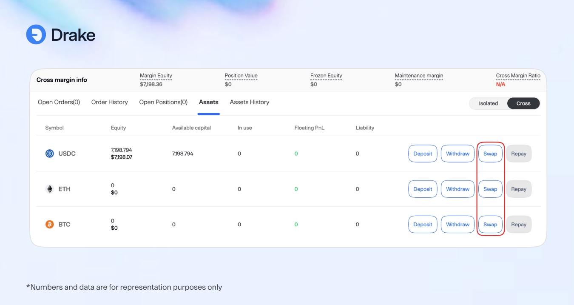Image resolution: width=574 pixels, height=305 pixels.
Task: Withdraw from the USDC row
Action: click(x=457, y=154)
